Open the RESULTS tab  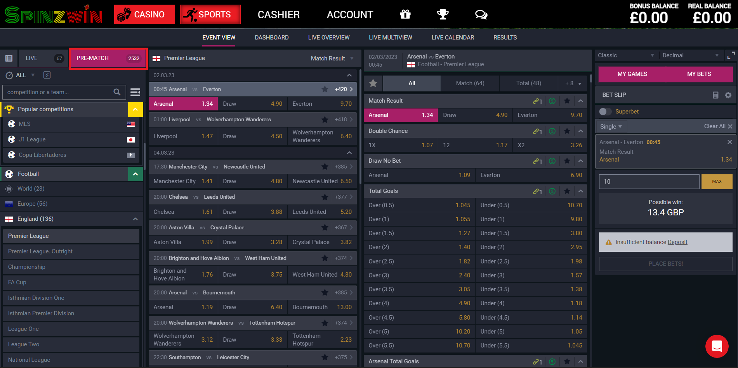[x=505, y=38]
